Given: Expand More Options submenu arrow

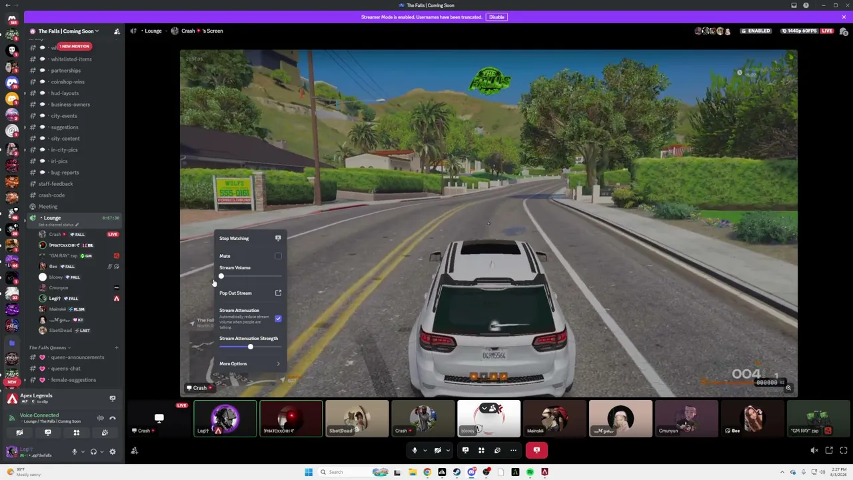Looking at the screenshot, I should click(x=279, y=364).
